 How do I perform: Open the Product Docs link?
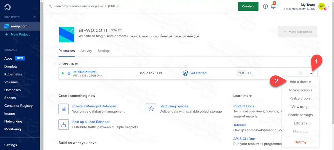click(244, 106)
